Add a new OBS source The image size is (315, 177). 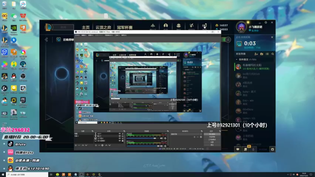[x=96, y=145]
